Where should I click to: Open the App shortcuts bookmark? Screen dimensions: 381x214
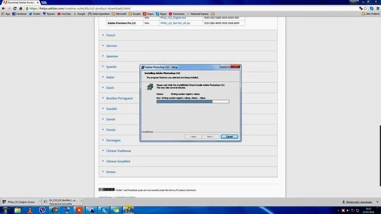[6, 14]
